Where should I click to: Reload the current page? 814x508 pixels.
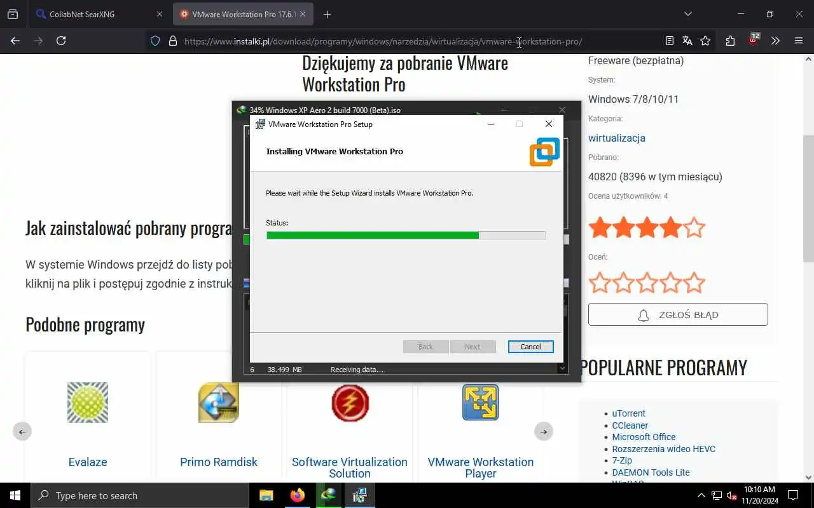point(61,41)
